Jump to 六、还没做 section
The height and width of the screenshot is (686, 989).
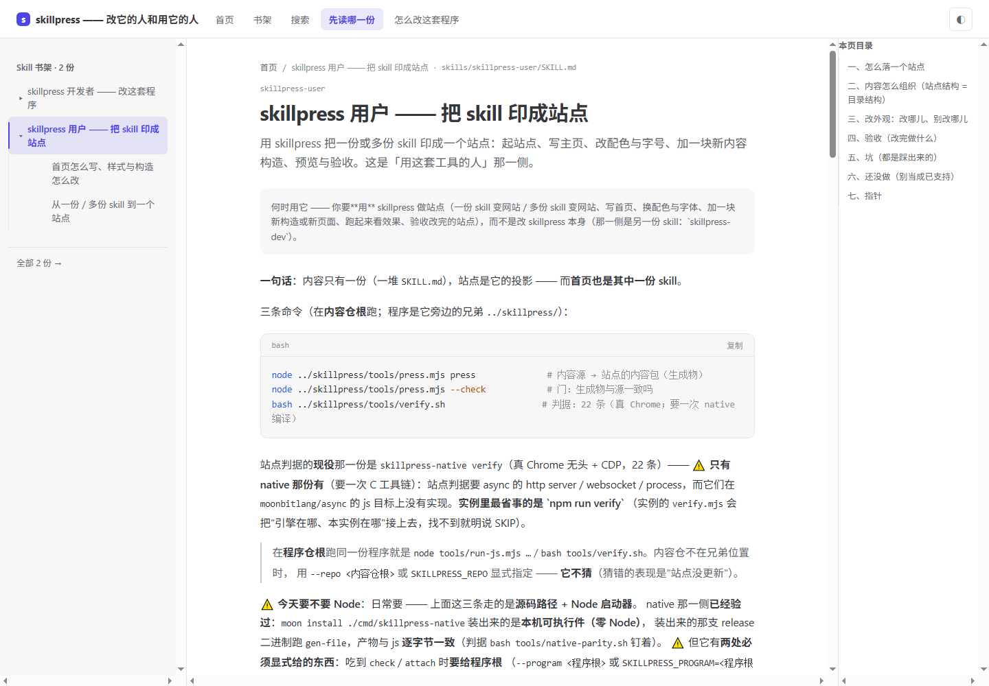tap(901, 176)
